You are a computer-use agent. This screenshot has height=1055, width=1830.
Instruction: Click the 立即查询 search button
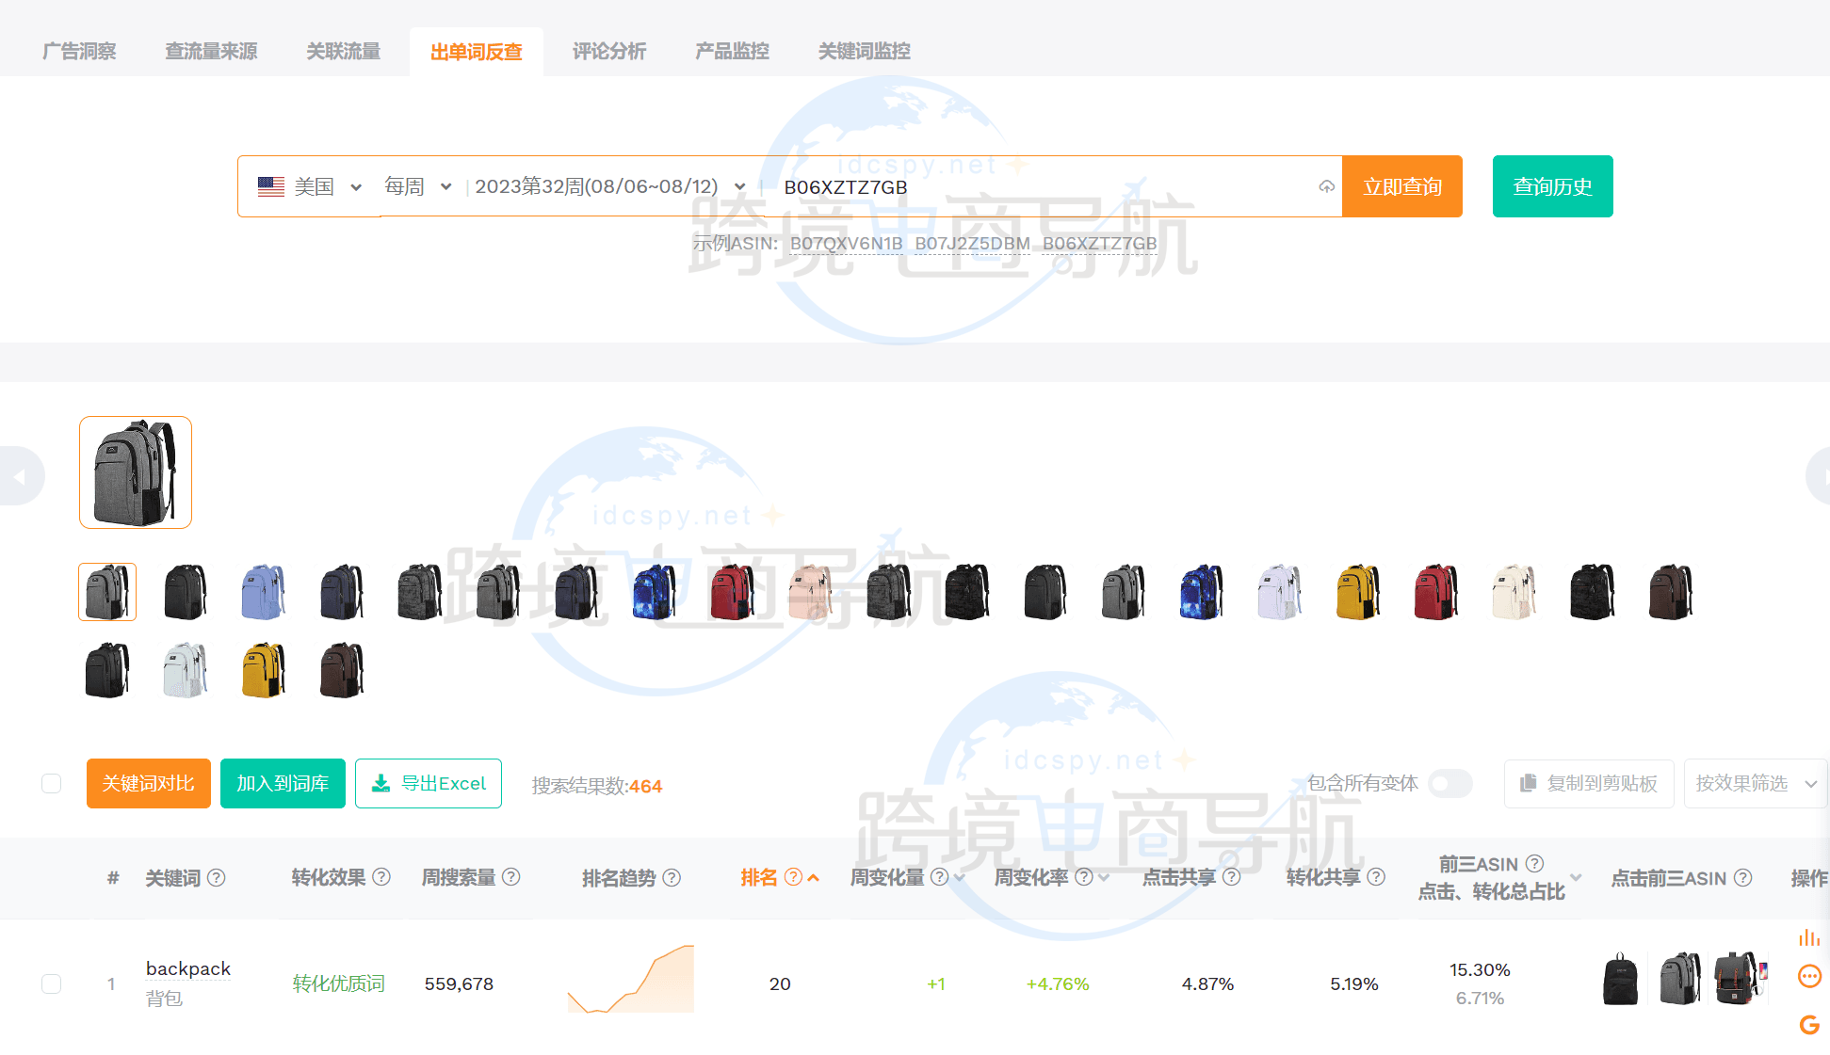[x=1401, y=186]
